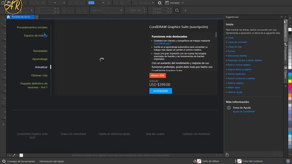Open Líneas de cota hint topic
The height and width of the screenshot is (164, 292).
(235, 47)
